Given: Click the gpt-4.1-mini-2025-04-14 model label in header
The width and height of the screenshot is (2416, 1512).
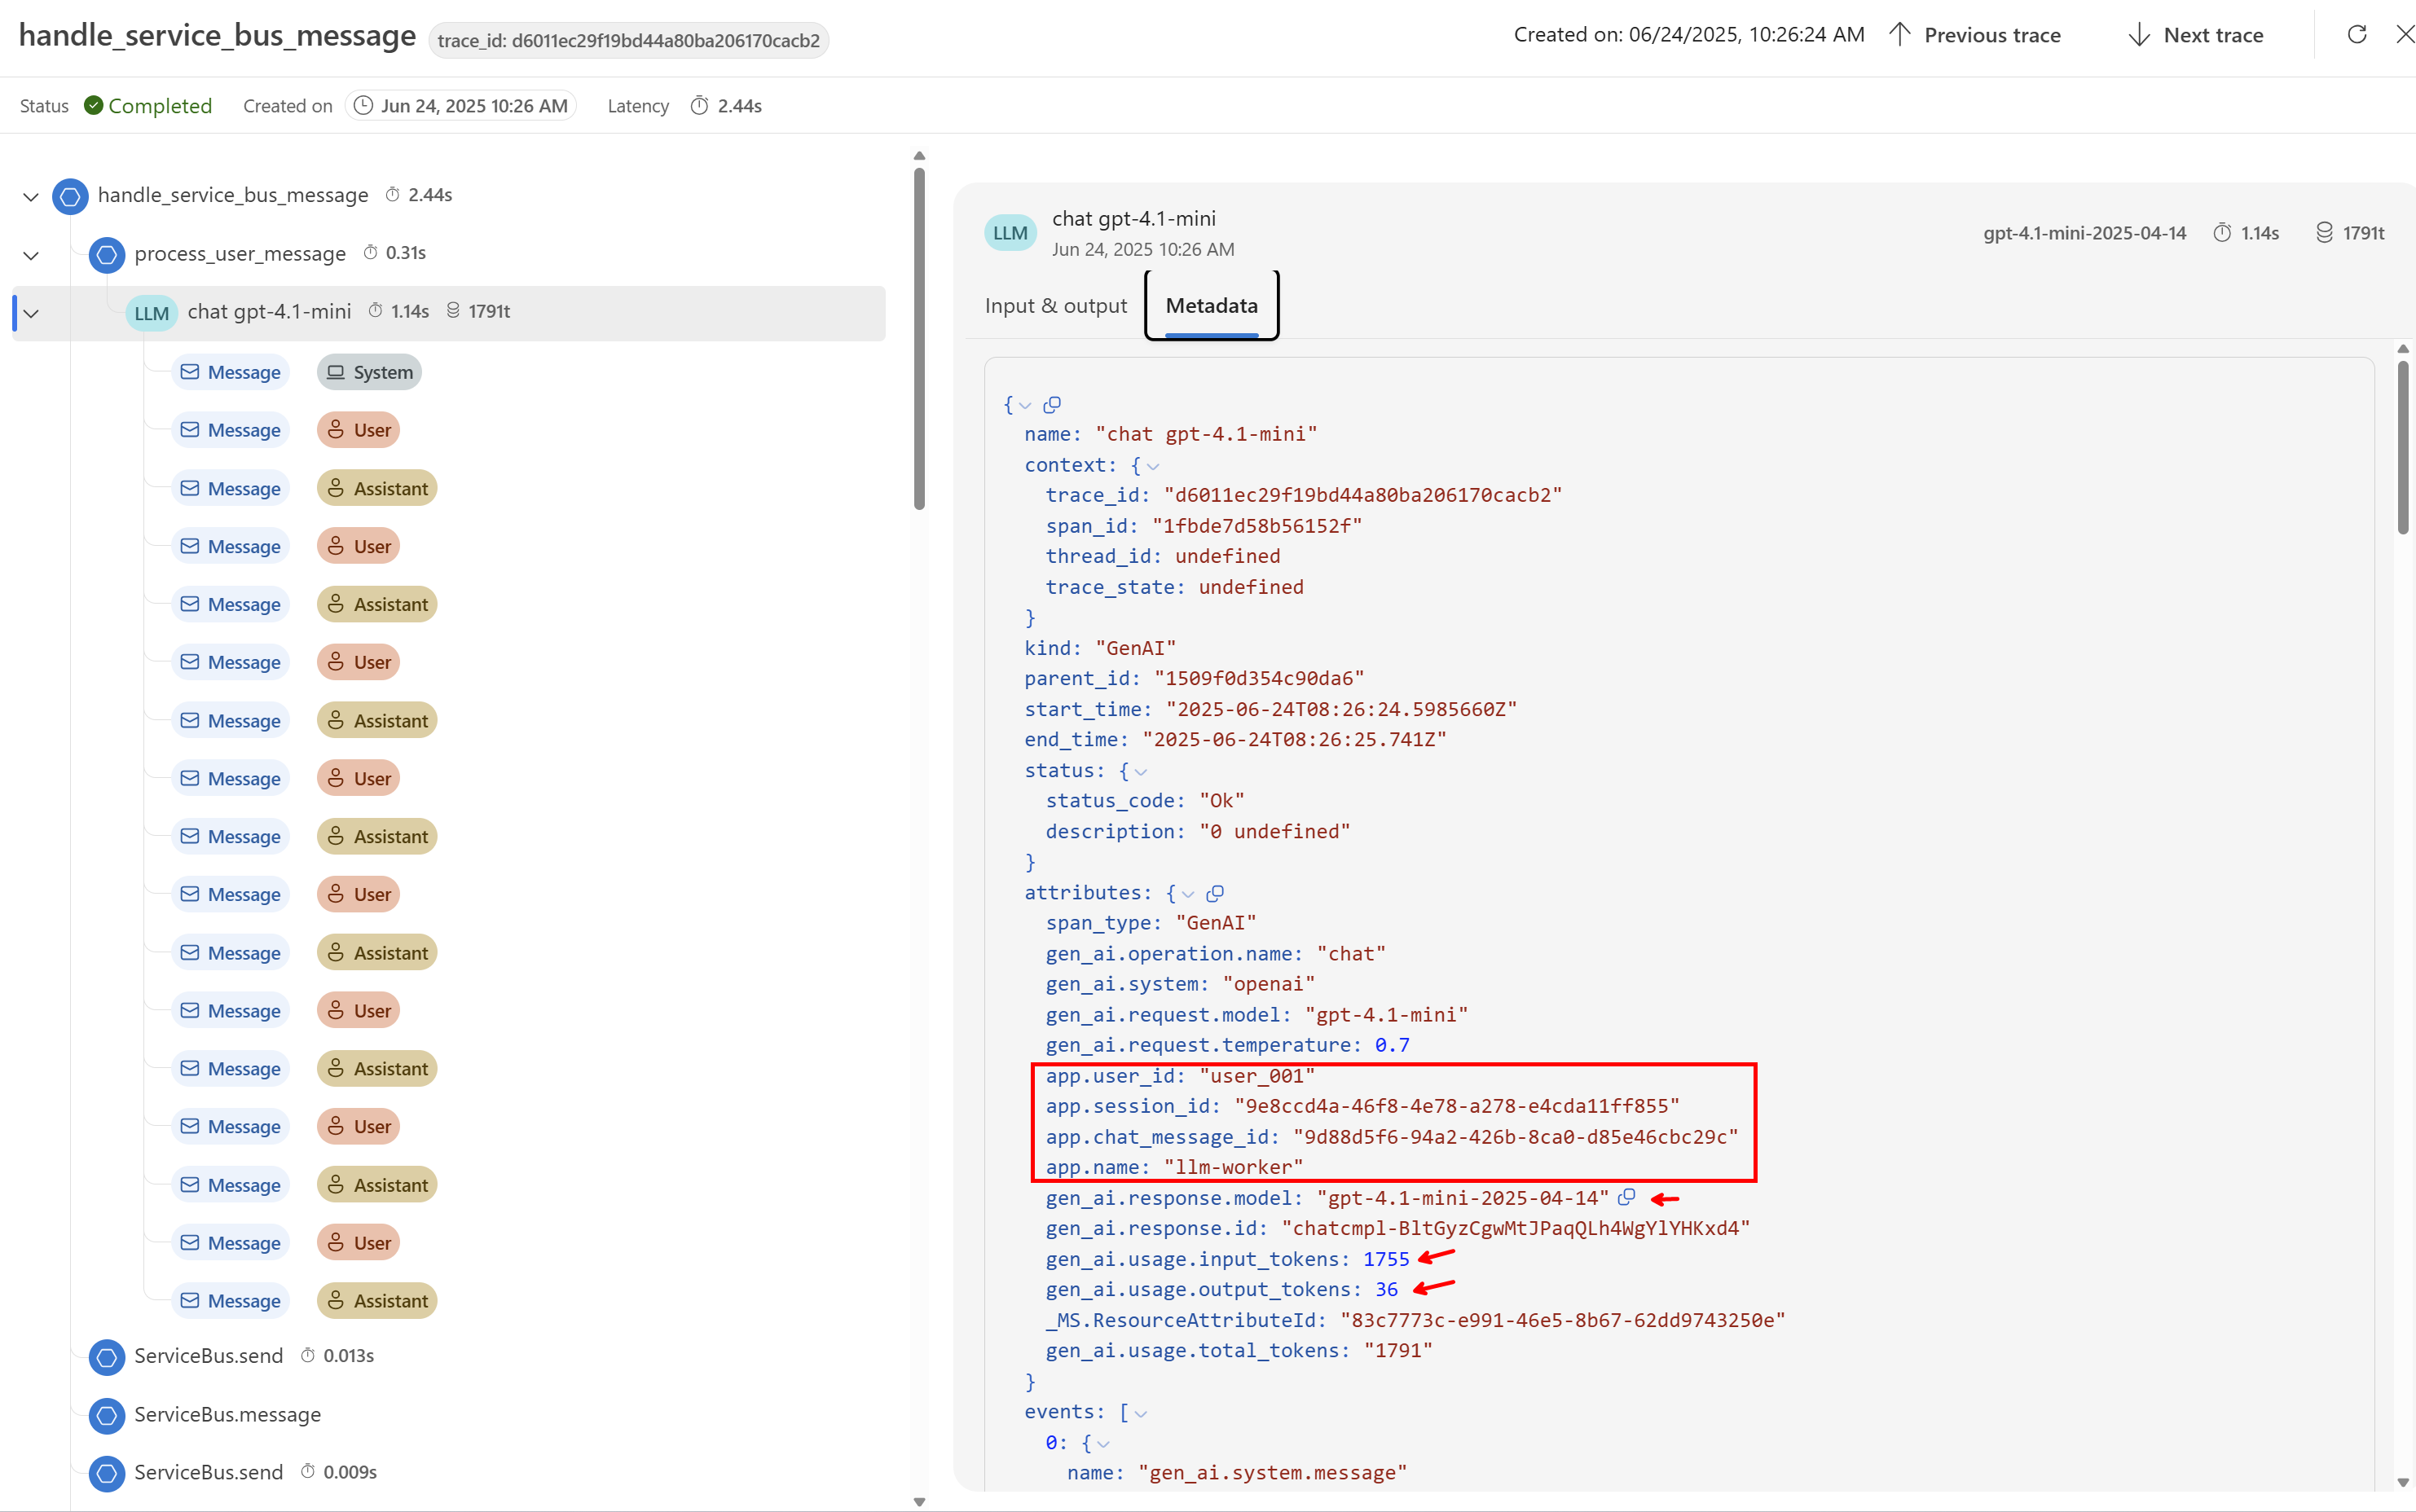Looking at the screenshot, I should point(2085,233).
